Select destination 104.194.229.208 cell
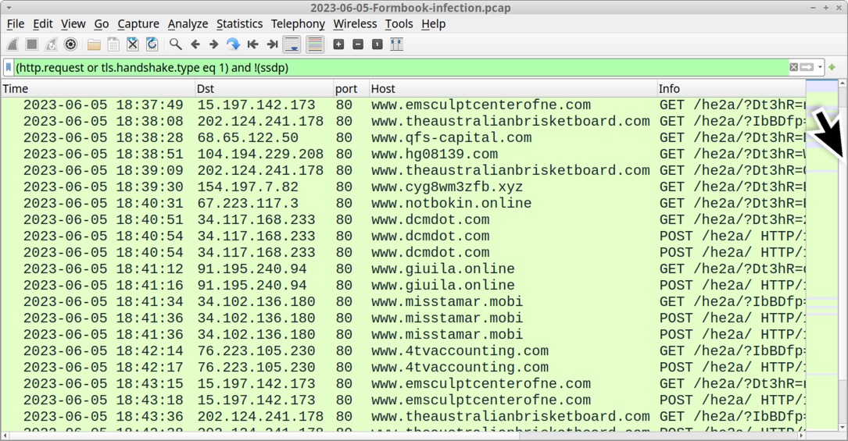The height and width of the screenshot is (441, 848). tap(260, 154)
